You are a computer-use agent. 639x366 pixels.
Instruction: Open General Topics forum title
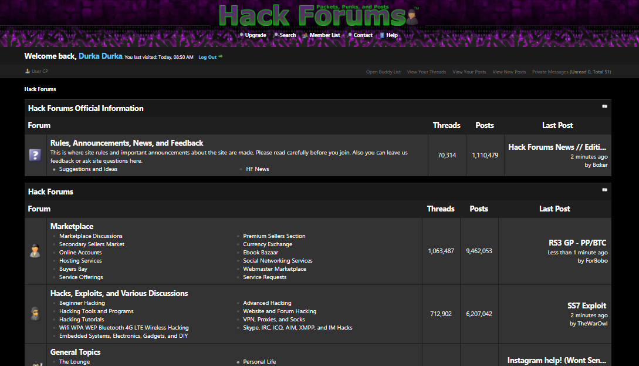click(75, 352)
